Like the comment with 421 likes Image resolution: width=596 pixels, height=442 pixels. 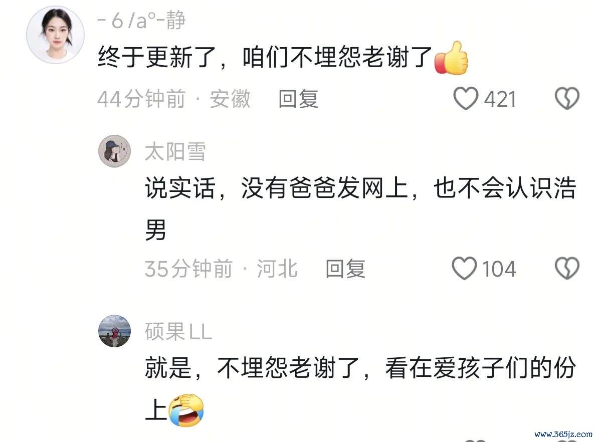point(466,98)
